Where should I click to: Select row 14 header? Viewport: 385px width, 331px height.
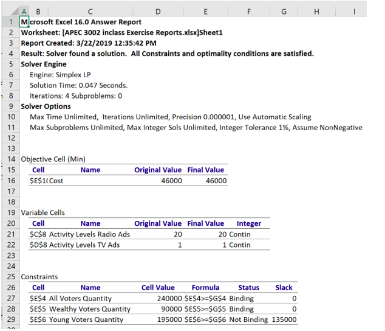[10, 159]
